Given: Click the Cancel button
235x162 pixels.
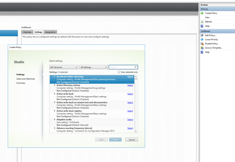Looking at the screenshot, I should coord(132,140).
